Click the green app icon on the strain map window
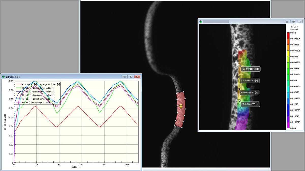Screen dimensions: 305x171 [x=201, y=22]
